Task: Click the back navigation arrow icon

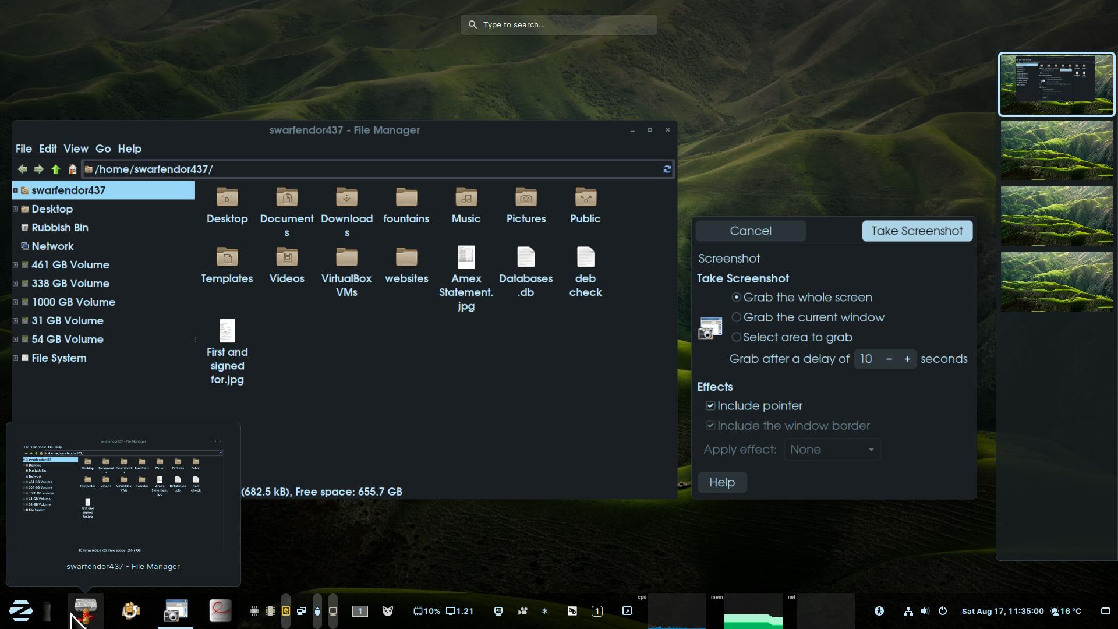Action: pyautogui.click(x=22, y=169)
